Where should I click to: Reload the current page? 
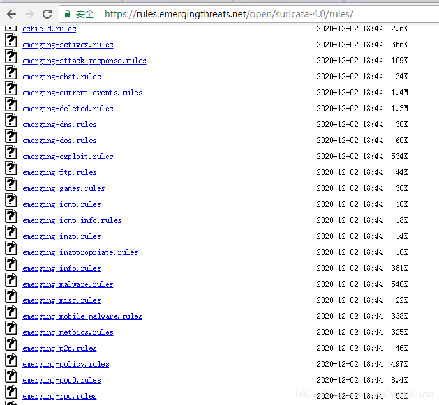click(47, 13)
